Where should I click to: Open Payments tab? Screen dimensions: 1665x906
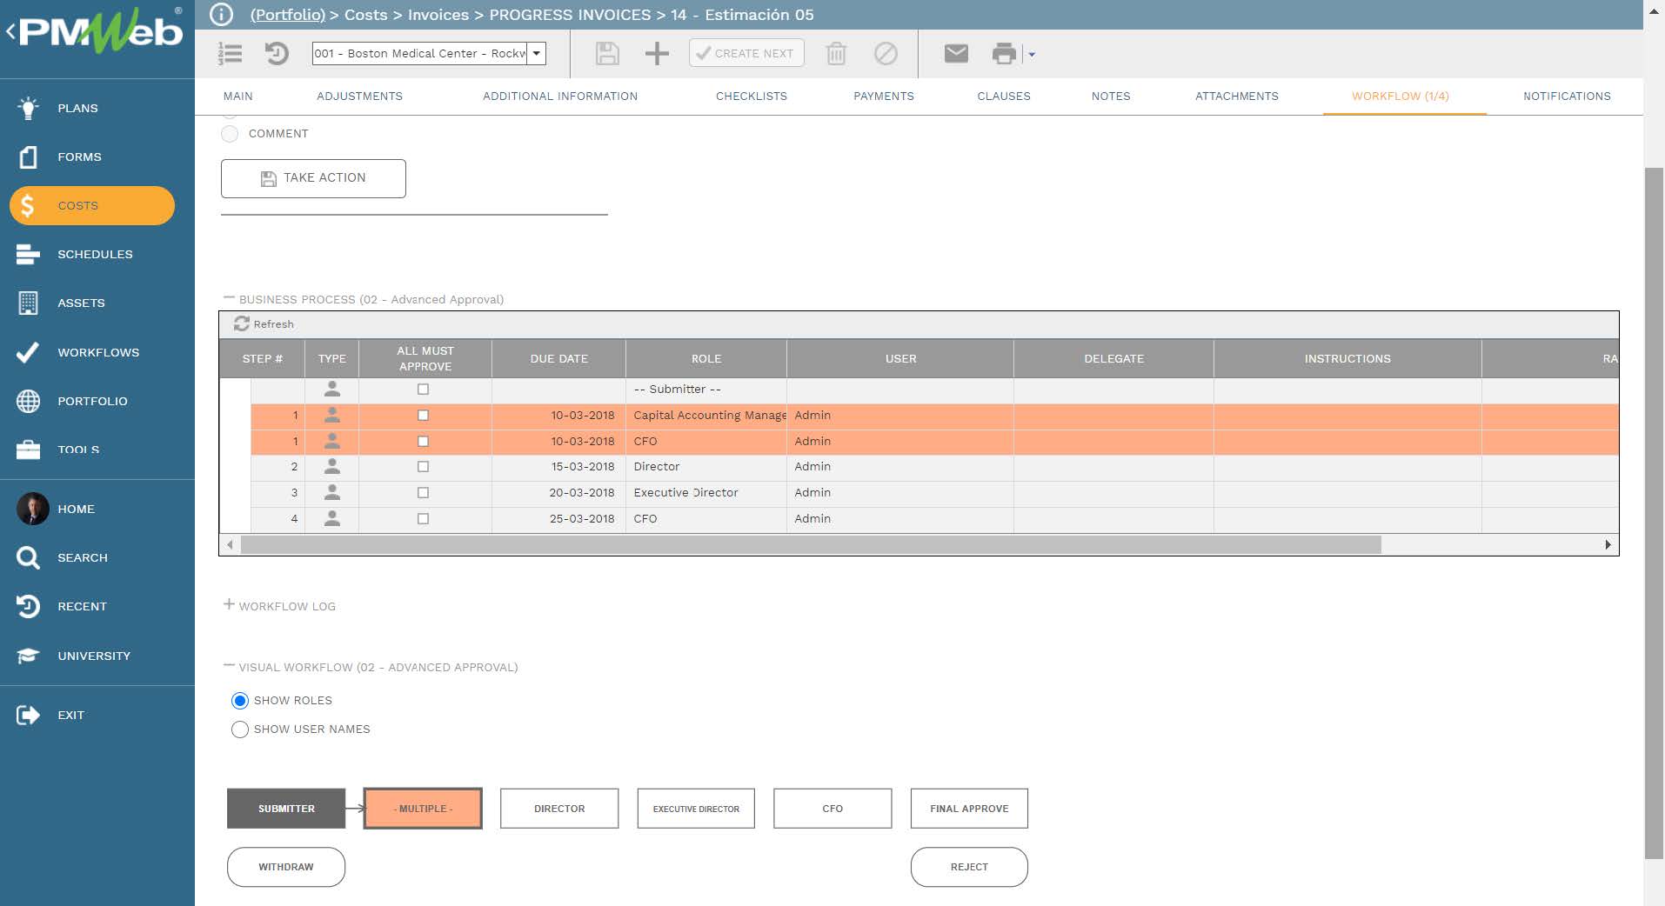point(884,97)
